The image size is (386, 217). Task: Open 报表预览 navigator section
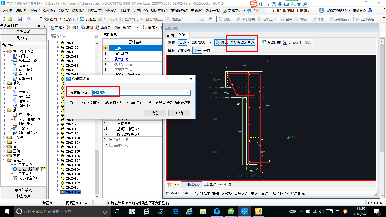(23, 196)
